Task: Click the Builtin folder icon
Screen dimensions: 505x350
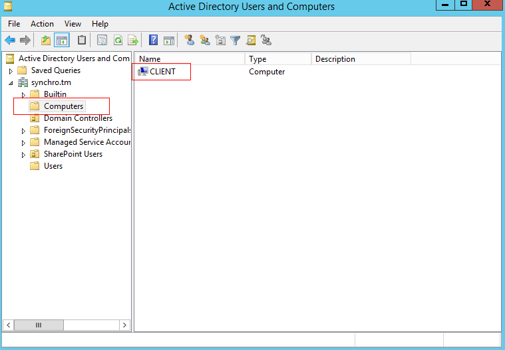Action: pos(35,94)
